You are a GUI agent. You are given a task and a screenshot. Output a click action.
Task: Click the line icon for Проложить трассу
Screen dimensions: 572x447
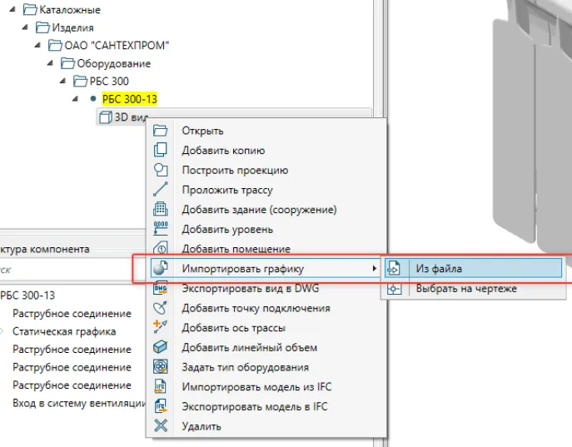[x=162, y=190]
